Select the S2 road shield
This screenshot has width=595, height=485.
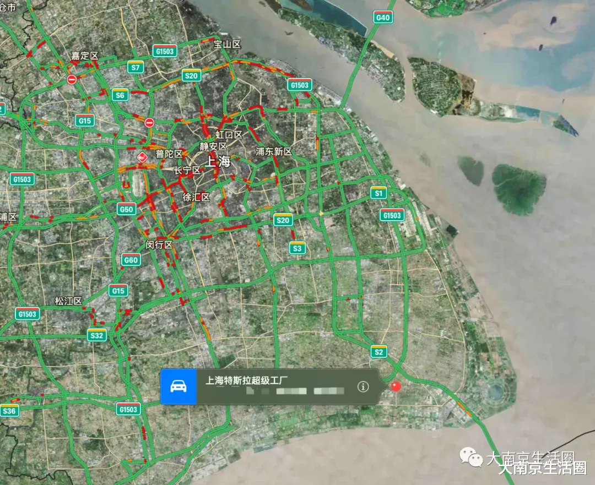[x=378, y=352]
